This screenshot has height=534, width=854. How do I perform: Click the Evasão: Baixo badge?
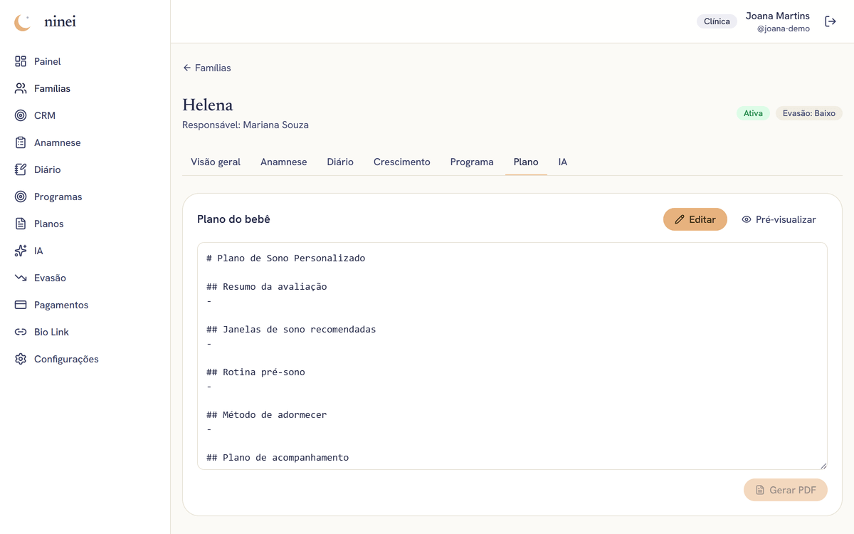coord(809,113)
